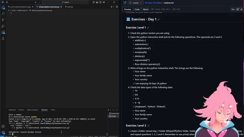
Task: Switch to the Debug Console tab
Action: (32, 110)
